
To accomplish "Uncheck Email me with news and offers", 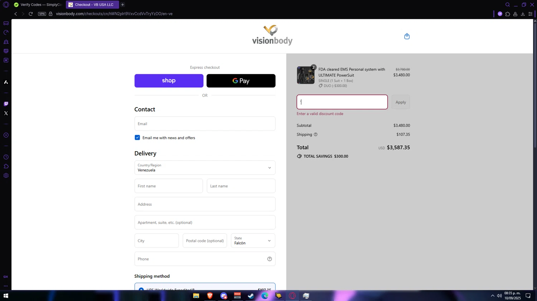I will click(x=137, y=138).
